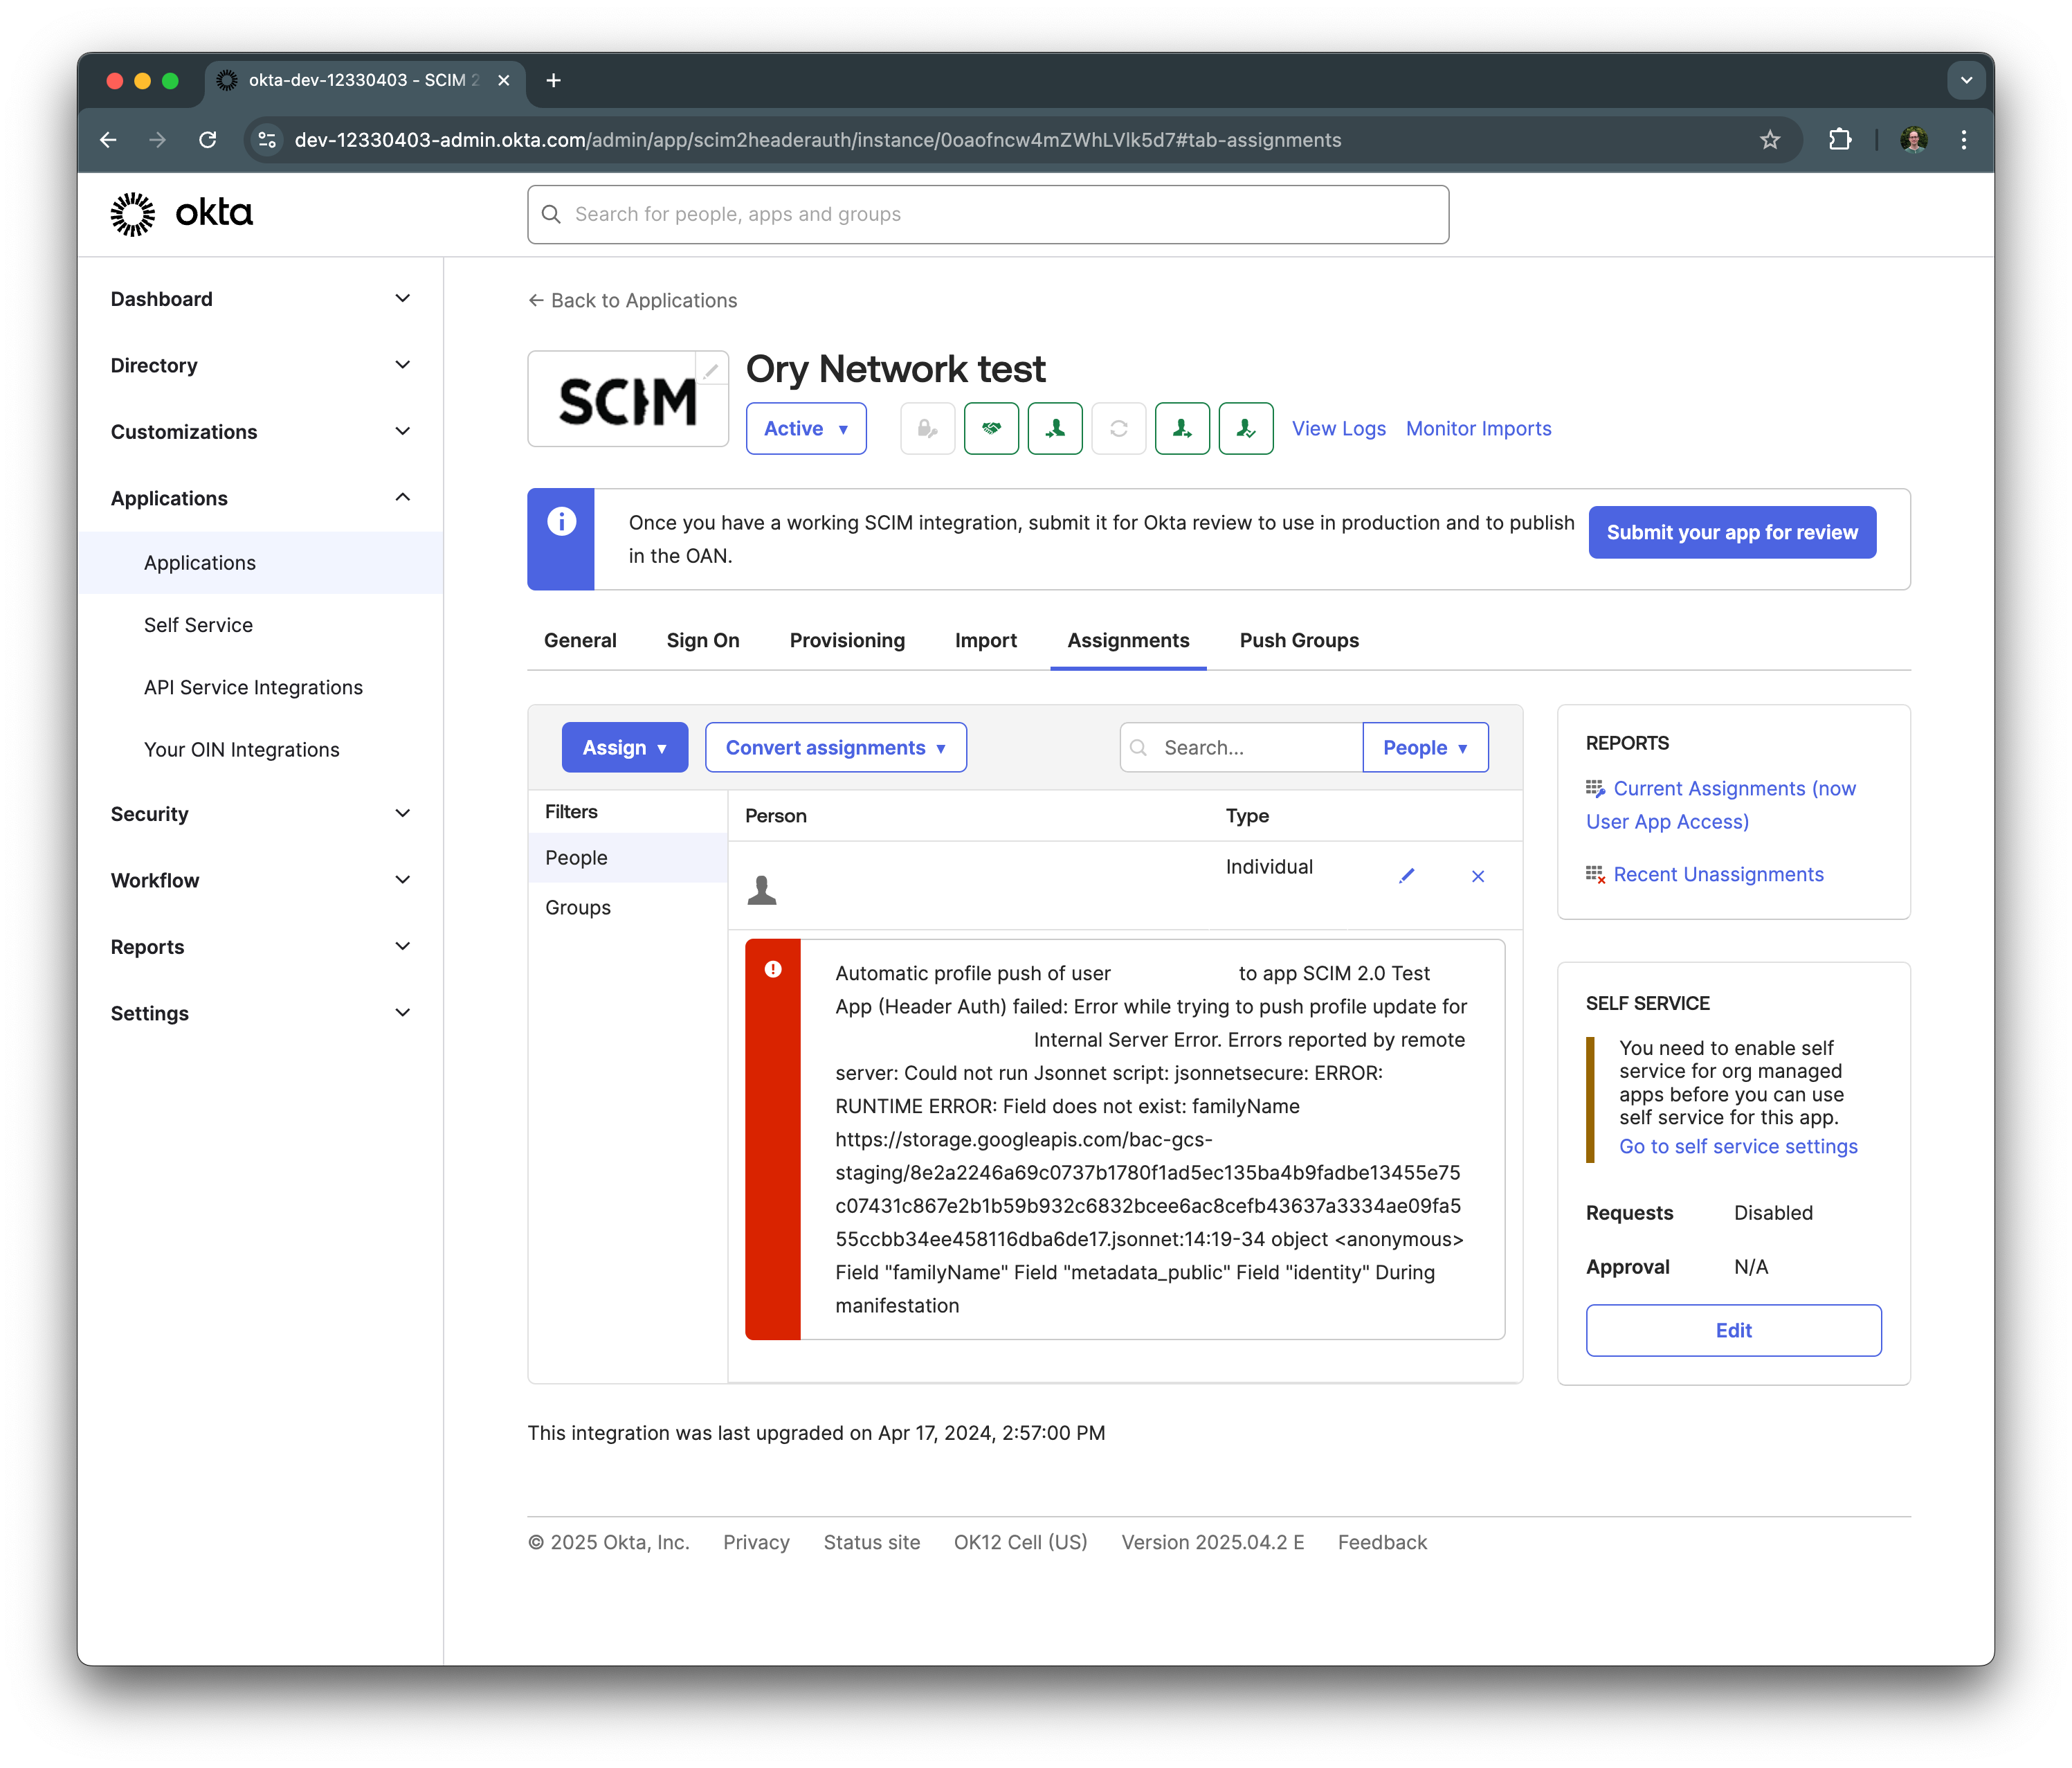Image resolution: width=2072 pixels, height=1768 pixels.
Task: Open the People search filter dropdown
Action: click(x=1424, y=748)
